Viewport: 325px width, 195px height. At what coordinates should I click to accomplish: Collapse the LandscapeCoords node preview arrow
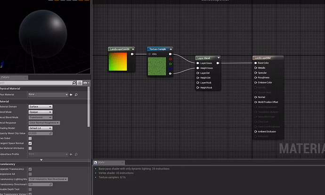click(x=133, y=49)
